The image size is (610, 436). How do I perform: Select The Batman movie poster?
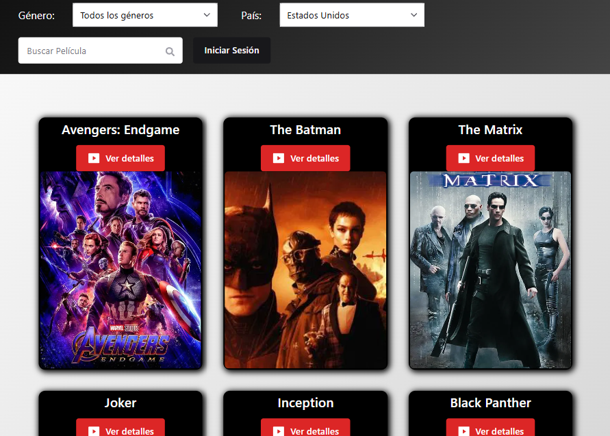click(x=305, y=270)
